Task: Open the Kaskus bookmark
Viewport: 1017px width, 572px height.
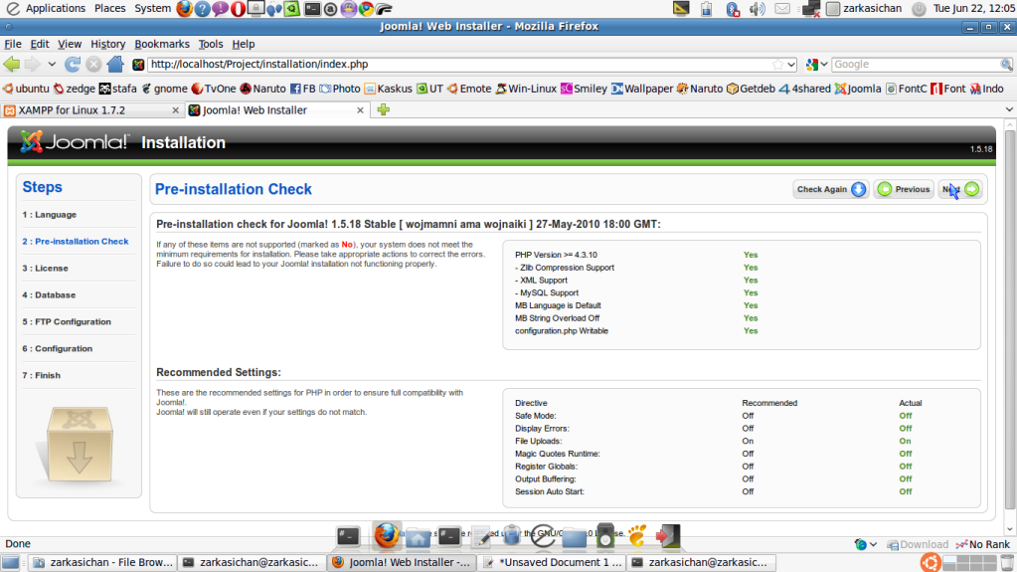Action: coord(388,89)
